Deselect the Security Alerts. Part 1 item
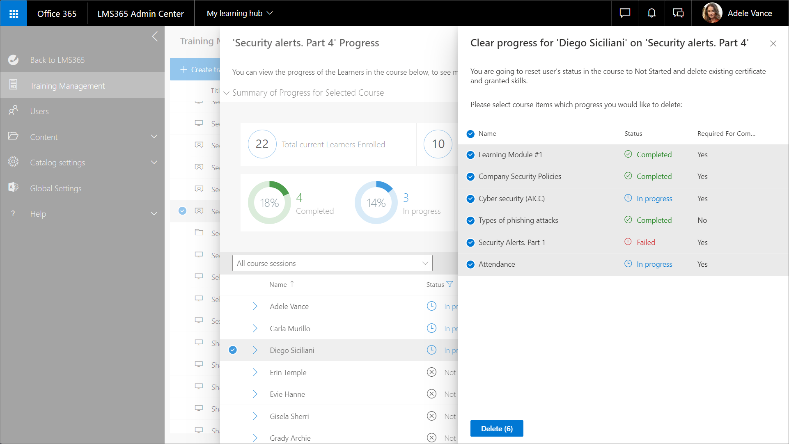This screenshot has height=444, width=789. (x=471, y=243)
